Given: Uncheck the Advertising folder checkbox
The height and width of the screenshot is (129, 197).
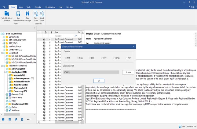Looking at the screenshot, I should (x=7, y=69).
